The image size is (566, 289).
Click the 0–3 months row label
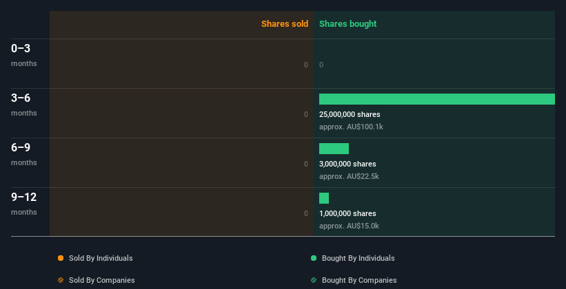coord(24,55)
